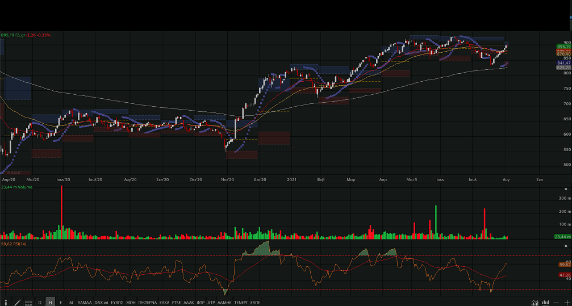Viewport: 572px width, 306px height.
Task: Close the Volume panel with X
Action: [566, 189]
